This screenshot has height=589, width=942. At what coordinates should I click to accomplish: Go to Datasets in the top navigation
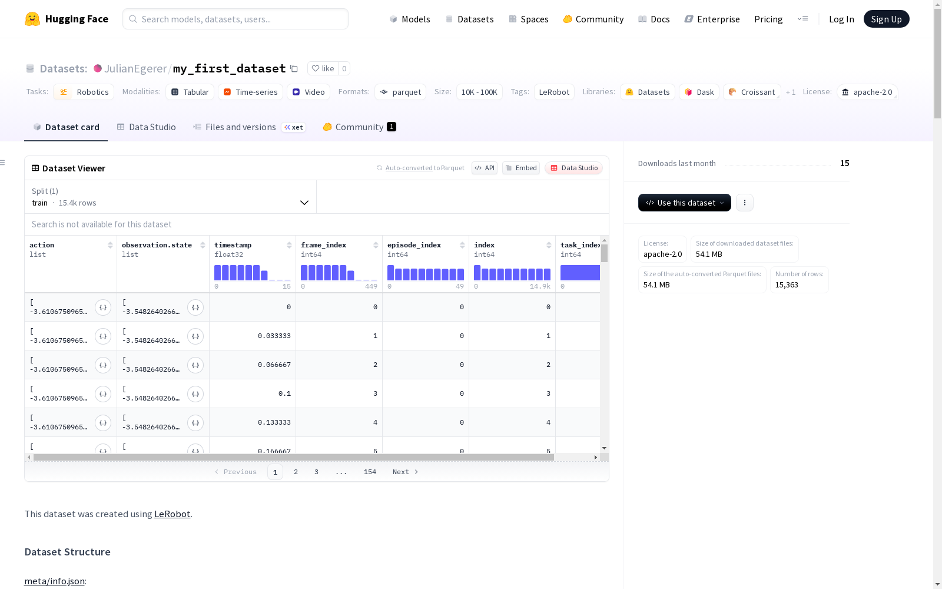click(469, 19)
